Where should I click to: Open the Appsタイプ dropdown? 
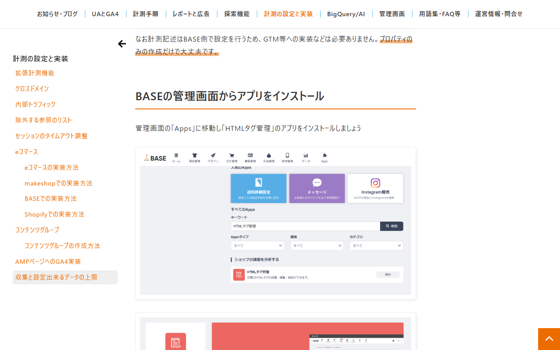(257, 245)
